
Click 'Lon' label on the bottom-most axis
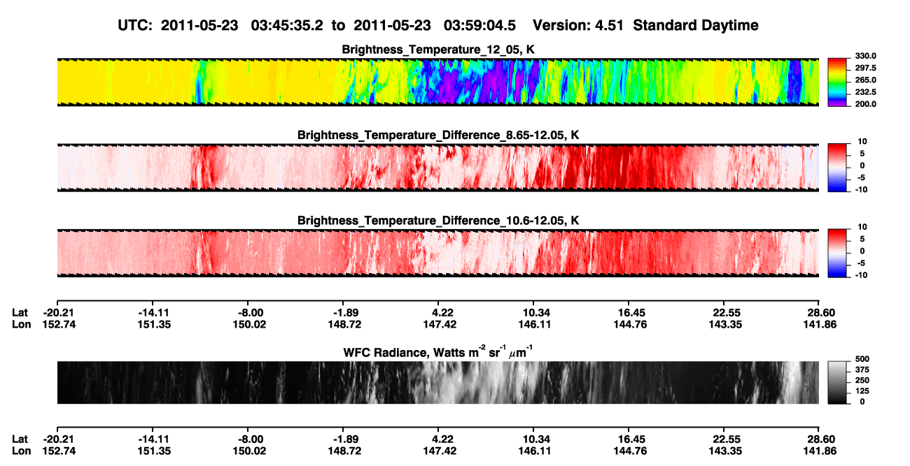coord(21,451)
